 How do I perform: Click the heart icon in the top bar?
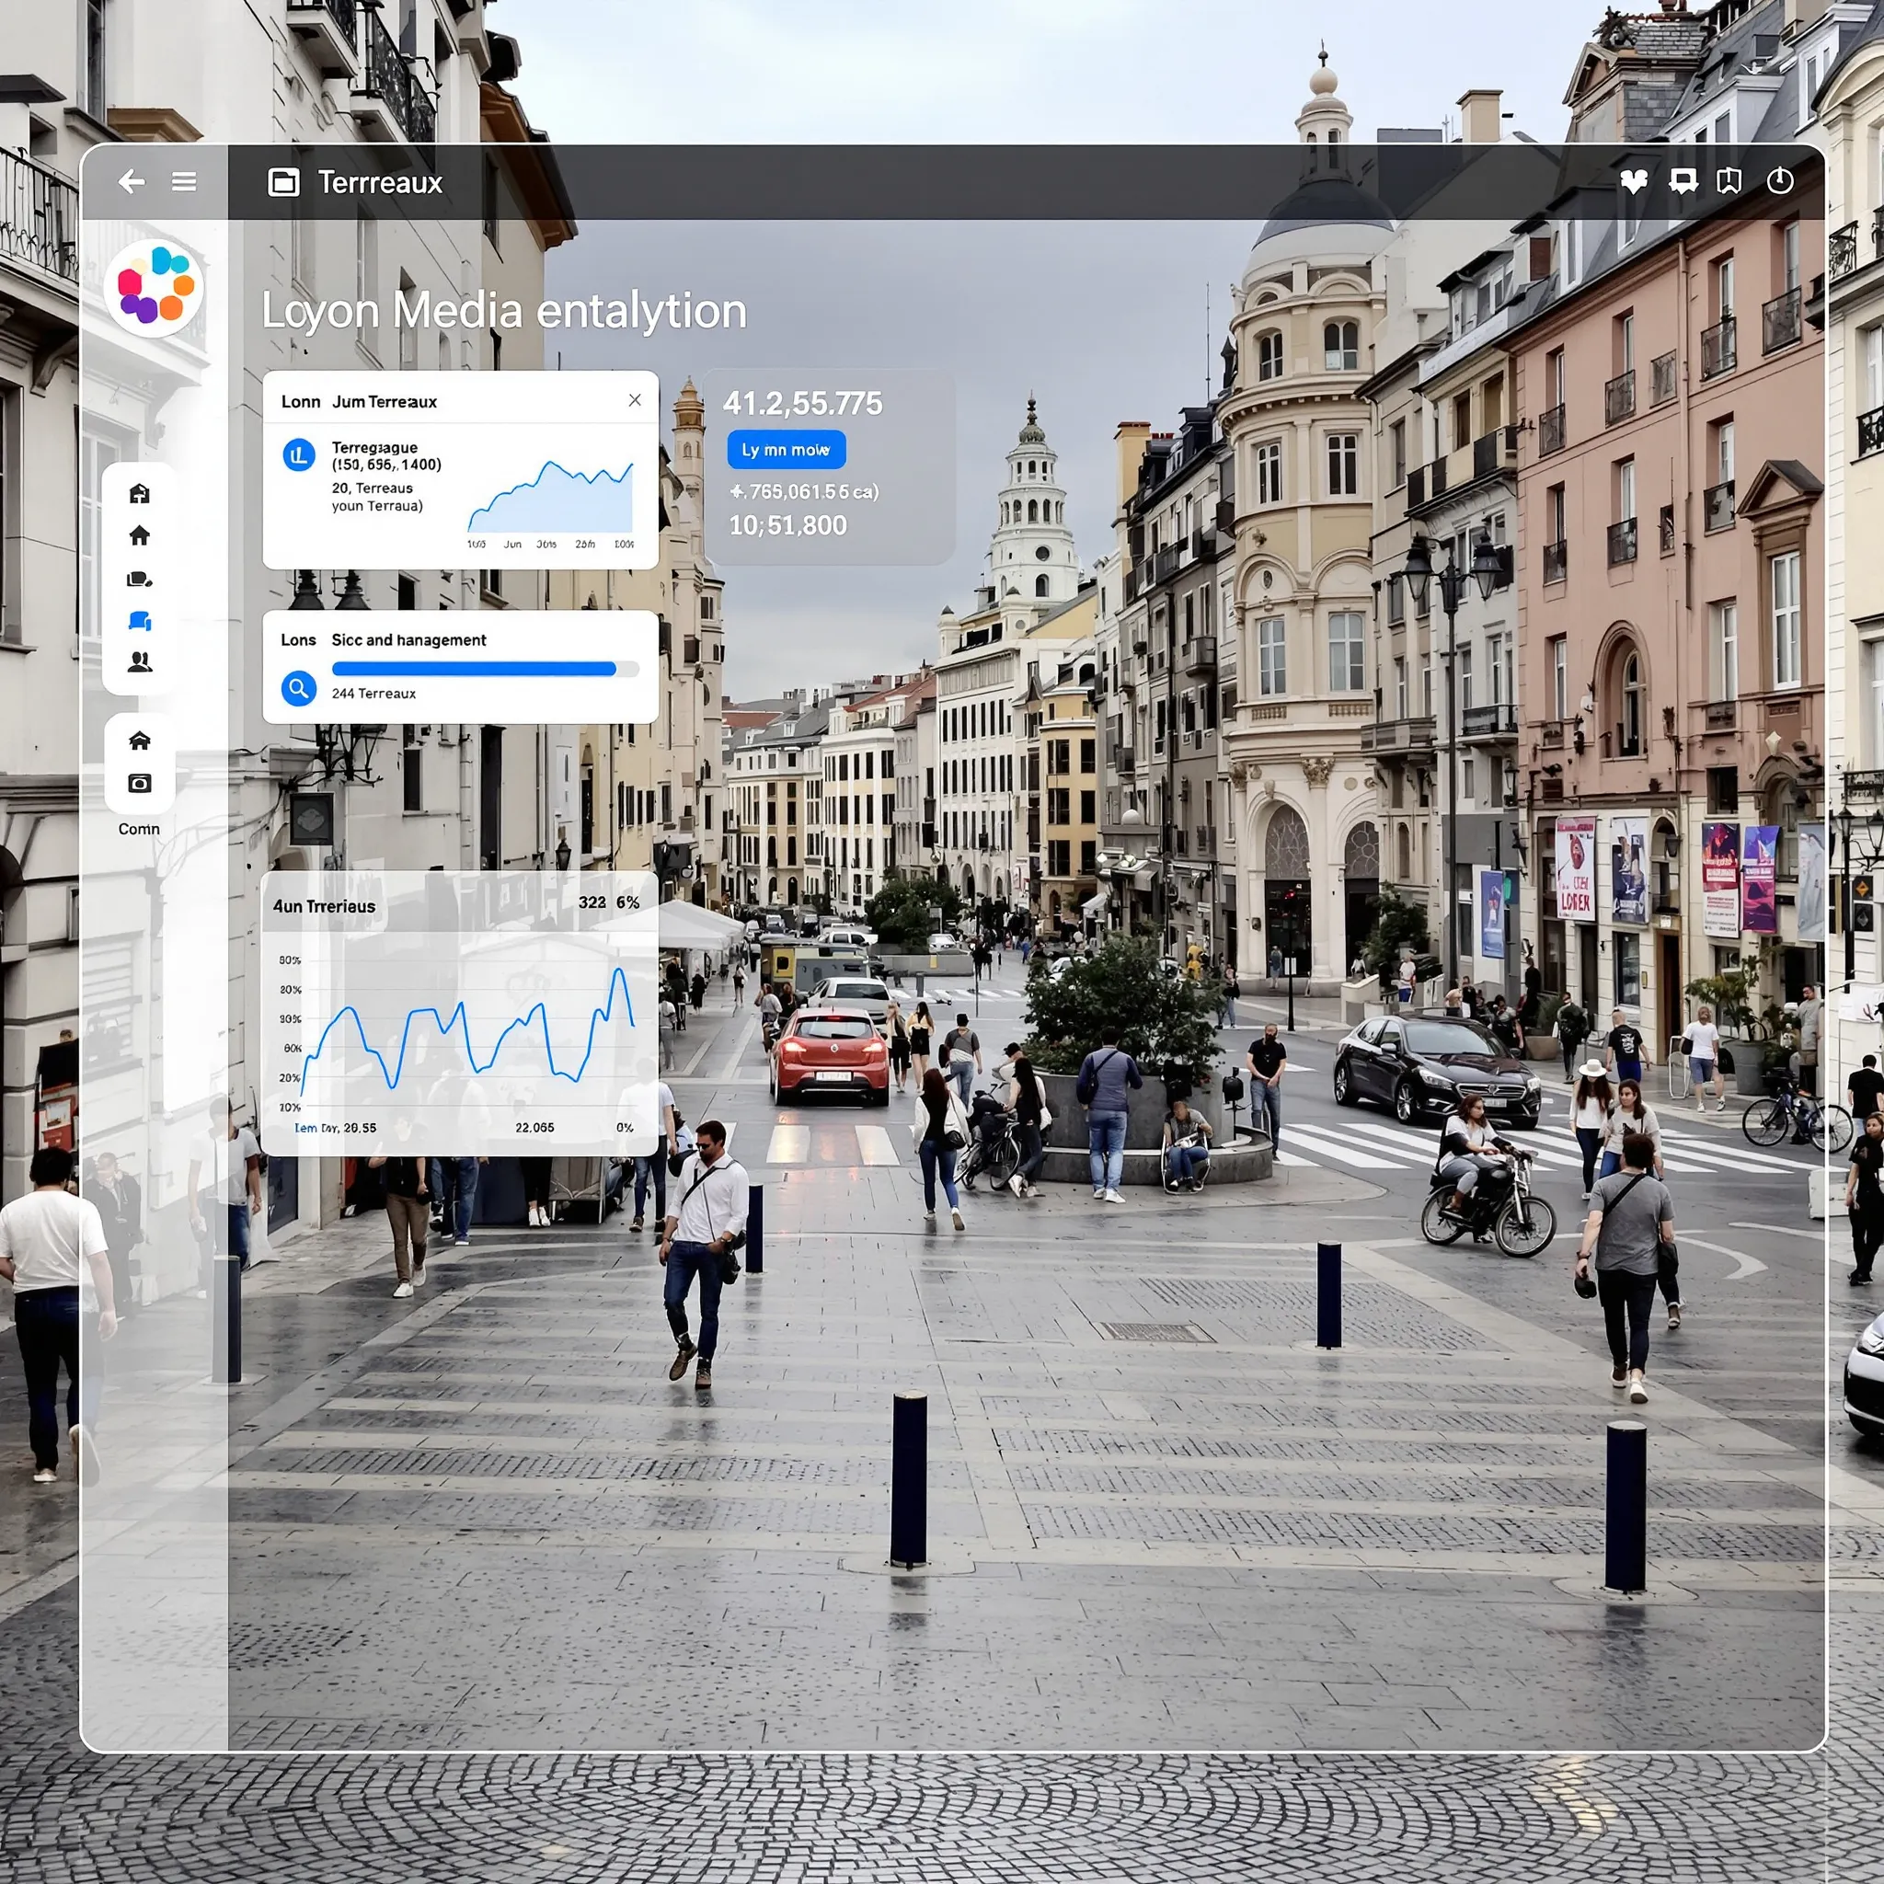pos(1635,181)
